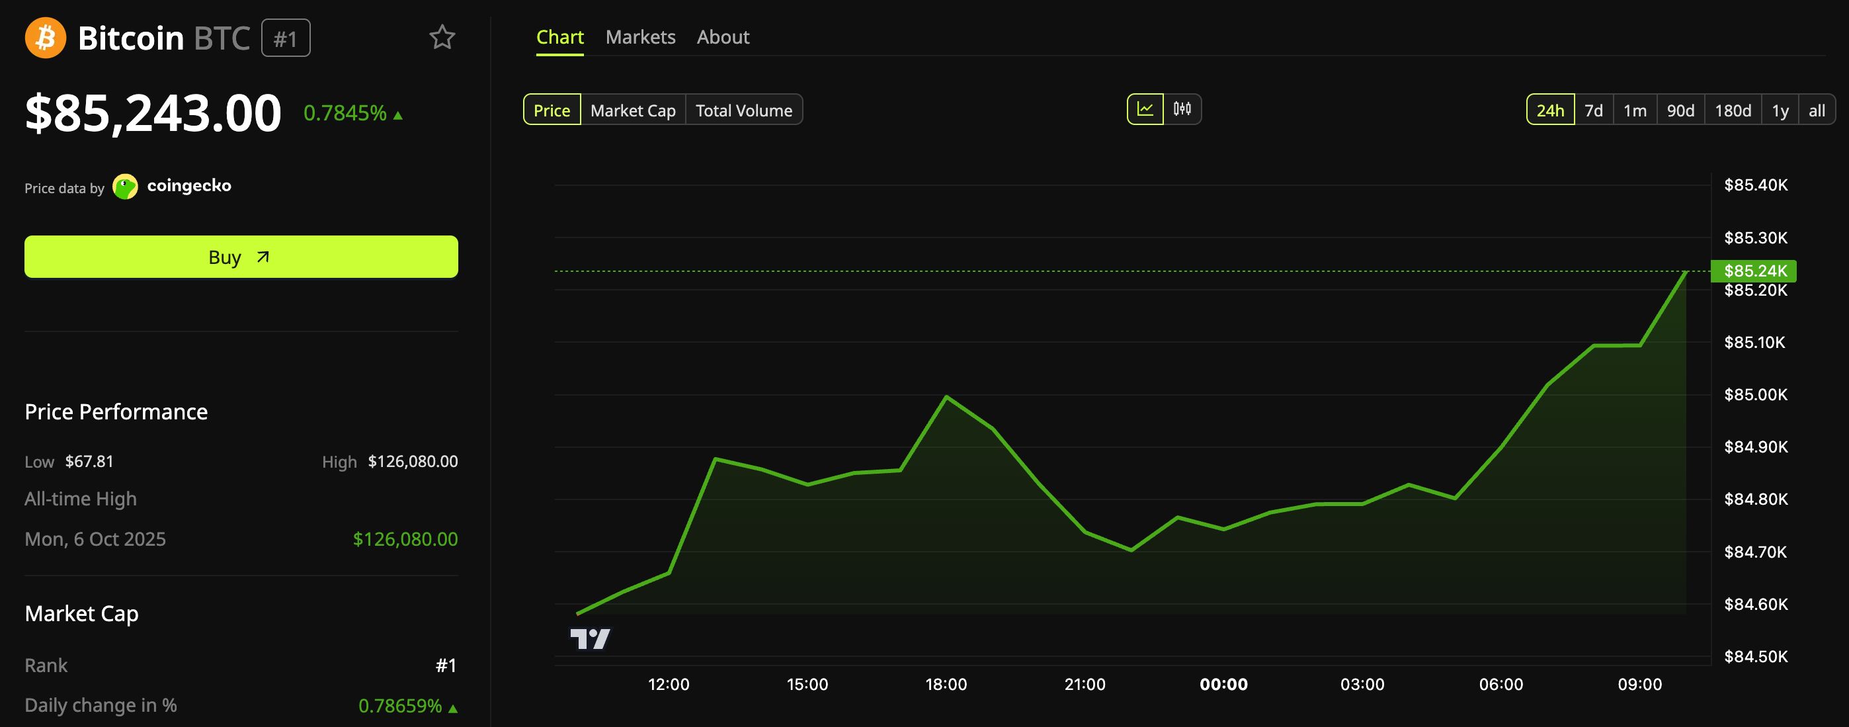Image resolution: width=1849 pixels, height=727 pixels.
Task: Set chart range to 1m
Action: point(1635,110)
